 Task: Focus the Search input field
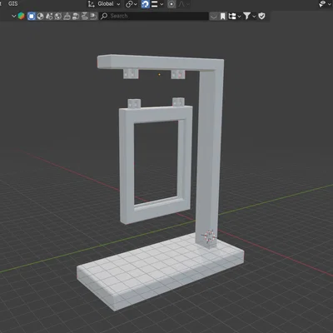point(154,16)
